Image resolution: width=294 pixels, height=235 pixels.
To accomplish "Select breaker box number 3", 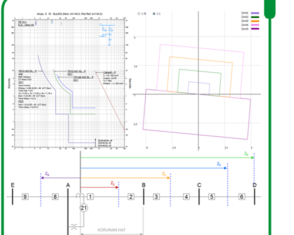I will coord(156,197).
